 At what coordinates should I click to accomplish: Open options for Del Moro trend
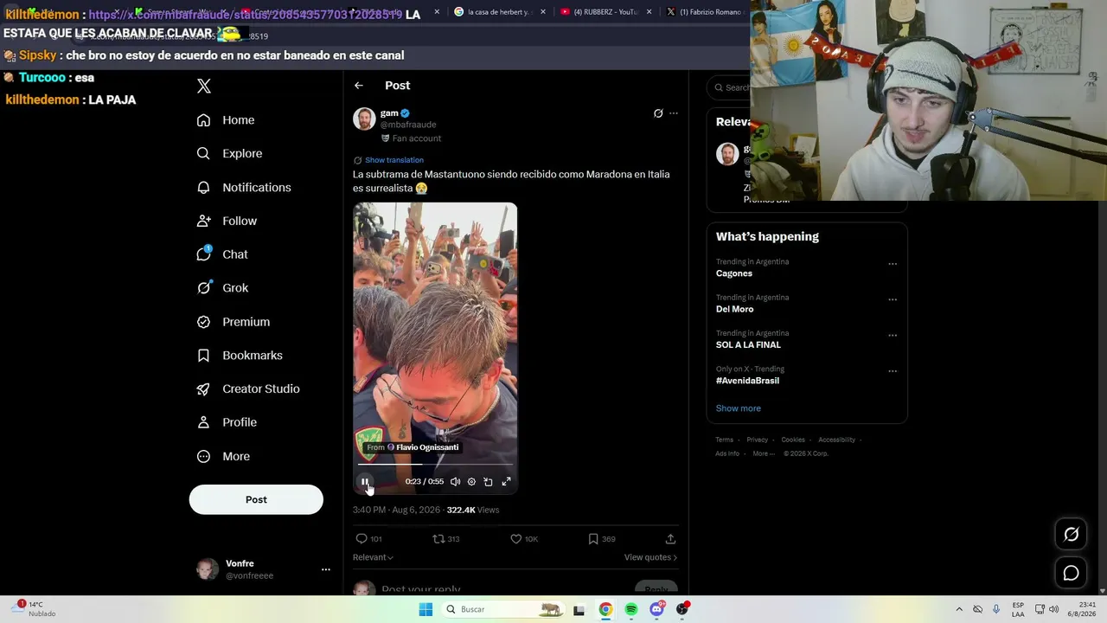[x=893, y=299]
